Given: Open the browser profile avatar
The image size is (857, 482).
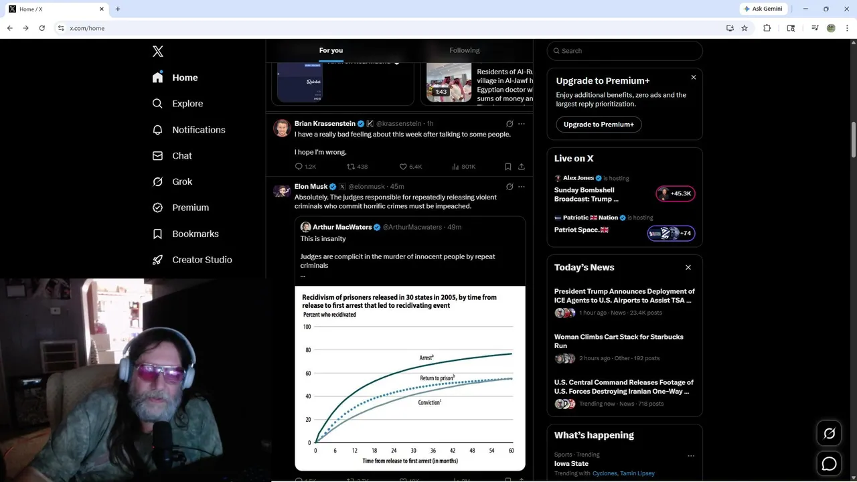Looking at the screenshot, I should 831,28.
